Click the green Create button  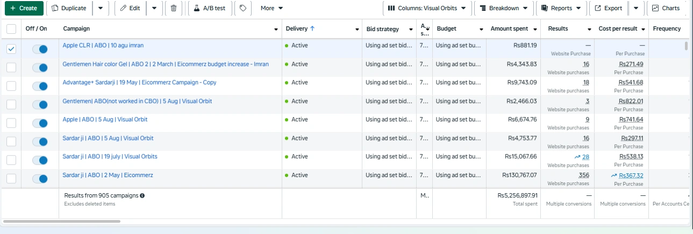pos(24,8)
